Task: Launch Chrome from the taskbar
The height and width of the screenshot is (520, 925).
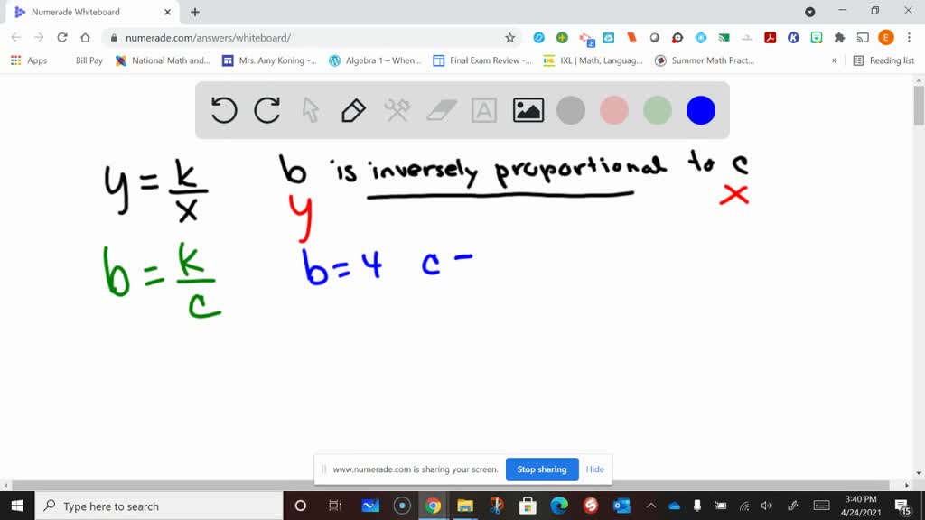Action: click(434, 506)
